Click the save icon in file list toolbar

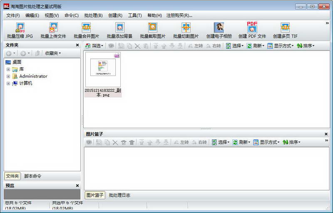[x=121, y=46]
